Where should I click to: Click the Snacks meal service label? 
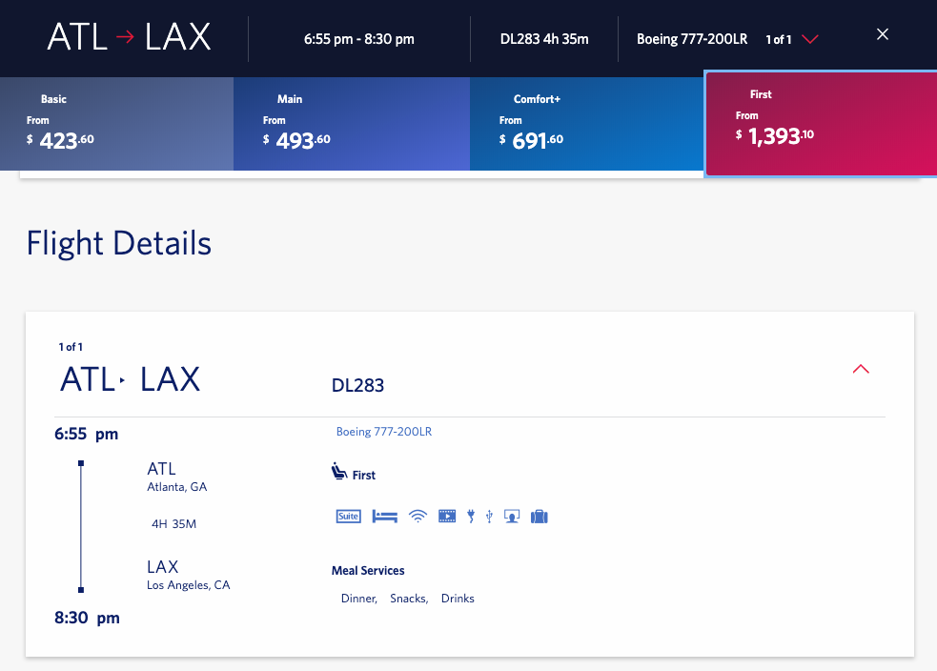point(408,599)
